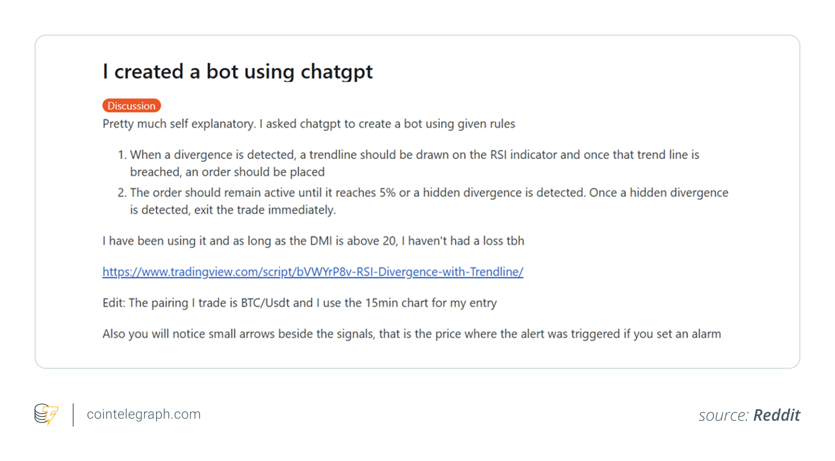This screenshot has height=461, width=835.
Task: Click the "source:" label at bottom right
Action: pyautogui.click(x=724, y=416)
